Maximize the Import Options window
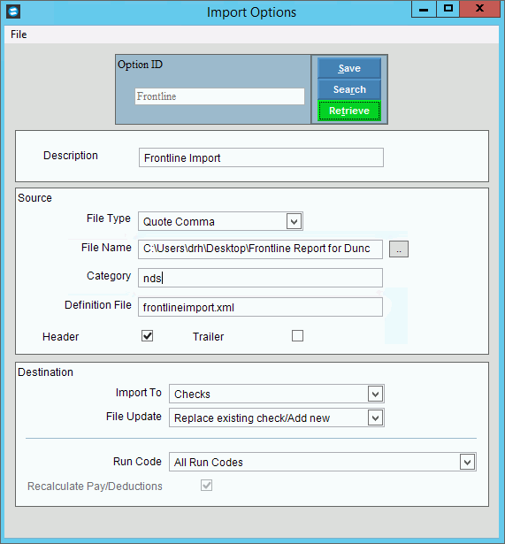This screenshot has width=505, height=544. [x=448, y=9]
